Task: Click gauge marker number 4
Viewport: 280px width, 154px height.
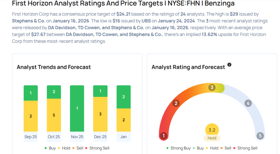Action: [248, 103]
